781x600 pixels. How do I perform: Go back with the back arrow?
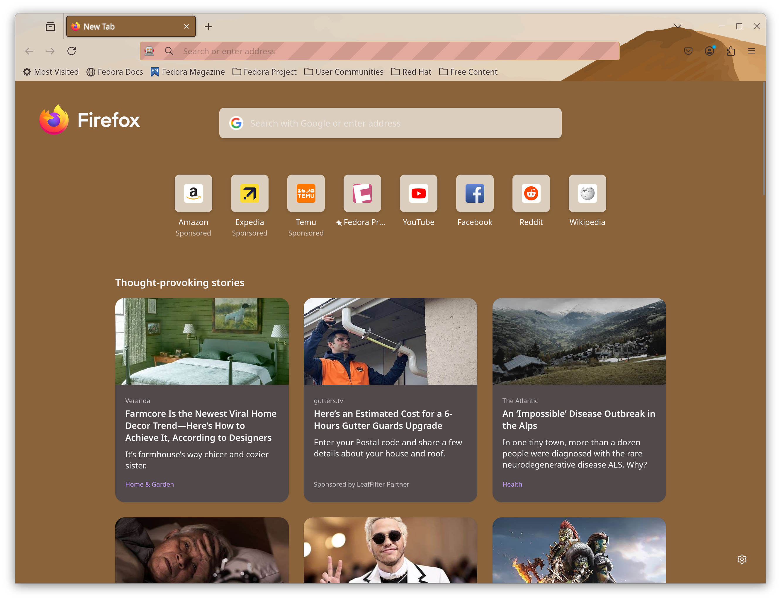[29, 51]
